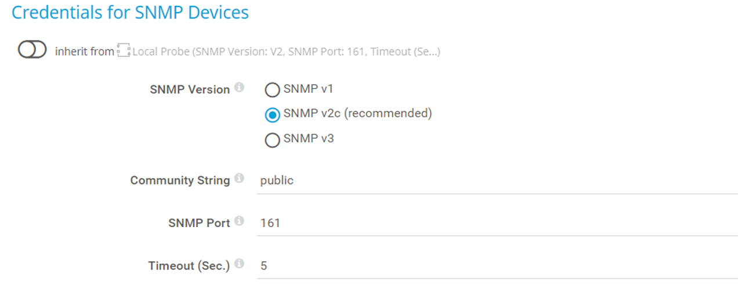Click the Timeout (Sec.) field label
Screen dimensions: 749x292
[189, 266]
